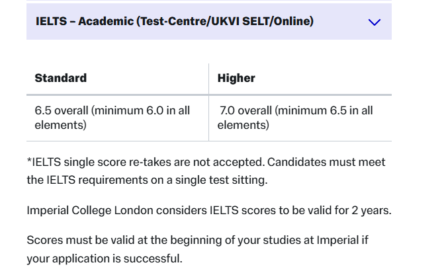
Task: Click the sentence about IELTS validity for 2 years
Action: tap(209, 210)
